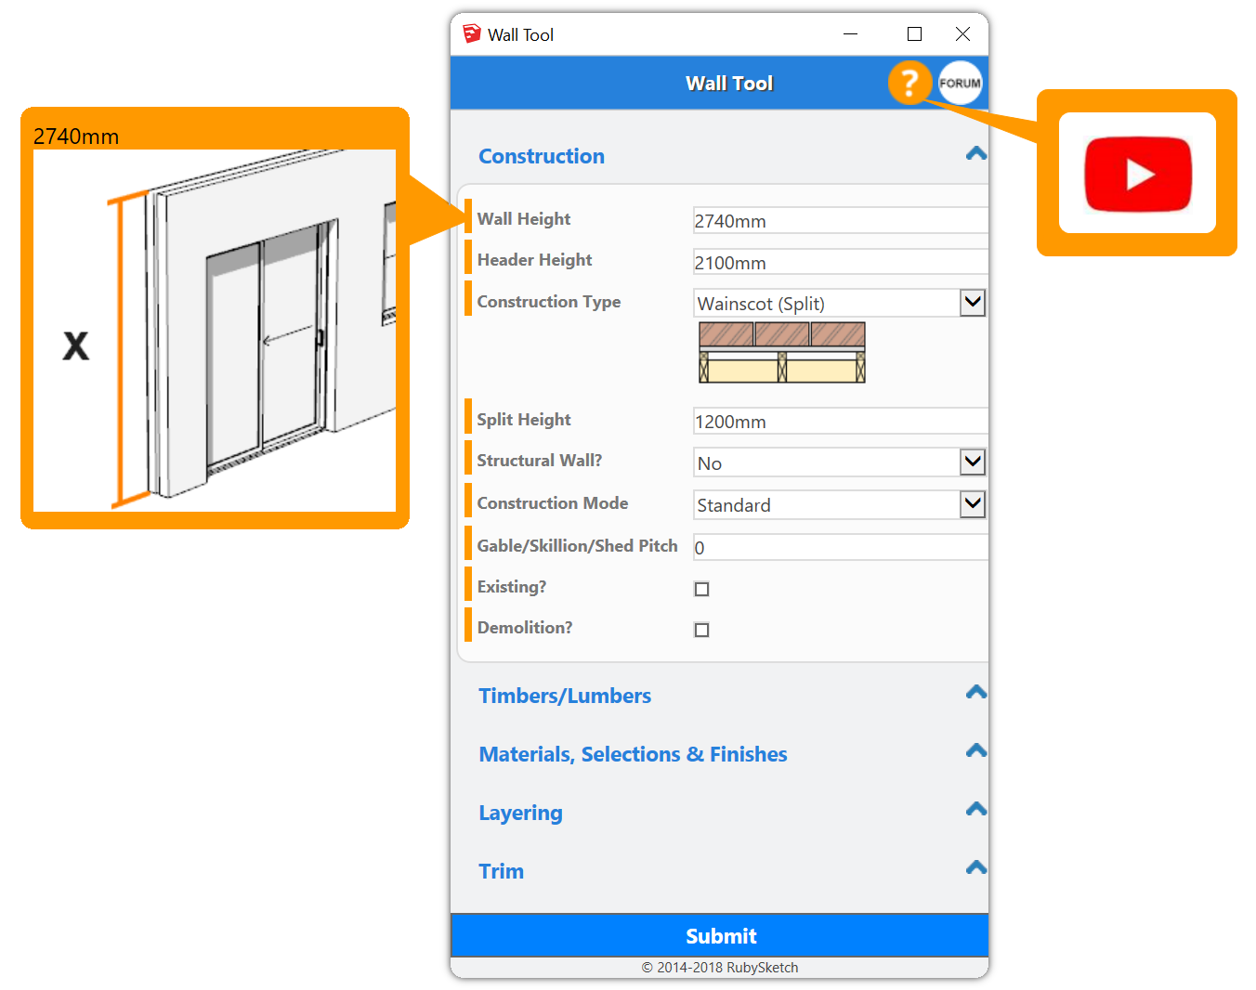Play the YouTube video thumbnail
This screenshot has height=990, width=1256.
tap(1137, 174)
